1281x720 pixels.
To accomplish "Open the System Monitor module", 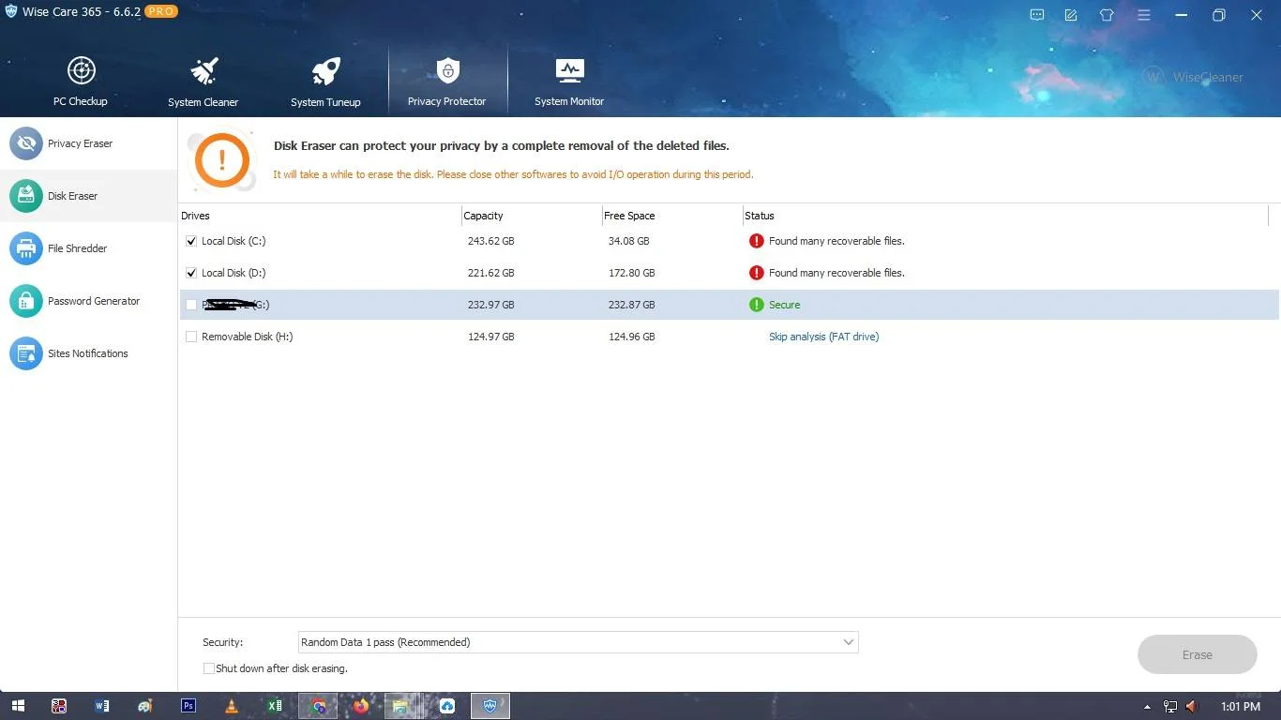I will click(569, 82).
